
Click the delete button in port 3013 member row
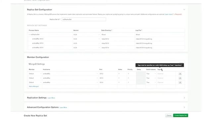pos(180,78)
